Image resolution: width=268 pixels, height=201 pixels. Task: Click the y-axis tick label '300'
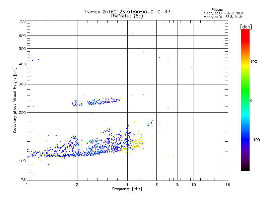(22, 84)
